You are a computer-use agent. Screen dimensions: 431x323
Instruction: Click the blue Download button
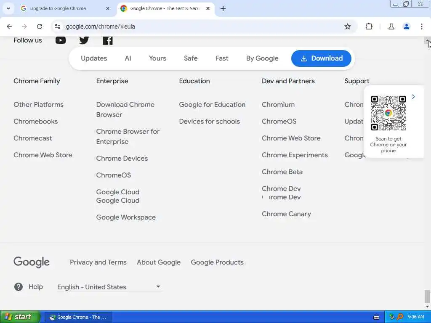(x=321, y=58)
